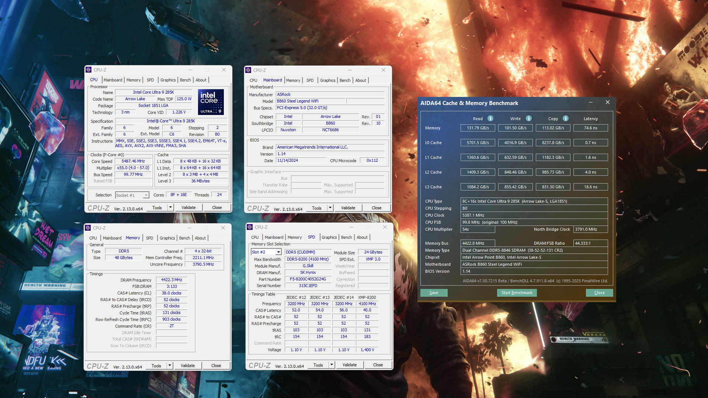This screenshot has width=708, height=398.
Task: Click the Copy info icon in AIDA64
Action: (x=566, y=118)
